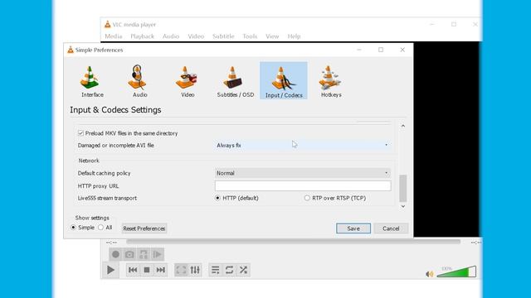The image size is (531, 298).
Task: Click the VLC media player title cone icon
Action: (x=107, y=24)
